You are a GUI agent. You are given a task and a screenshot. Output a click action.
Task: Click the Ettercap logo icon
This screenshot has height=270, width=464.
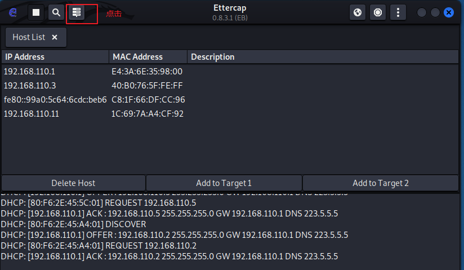pos(13,12)
